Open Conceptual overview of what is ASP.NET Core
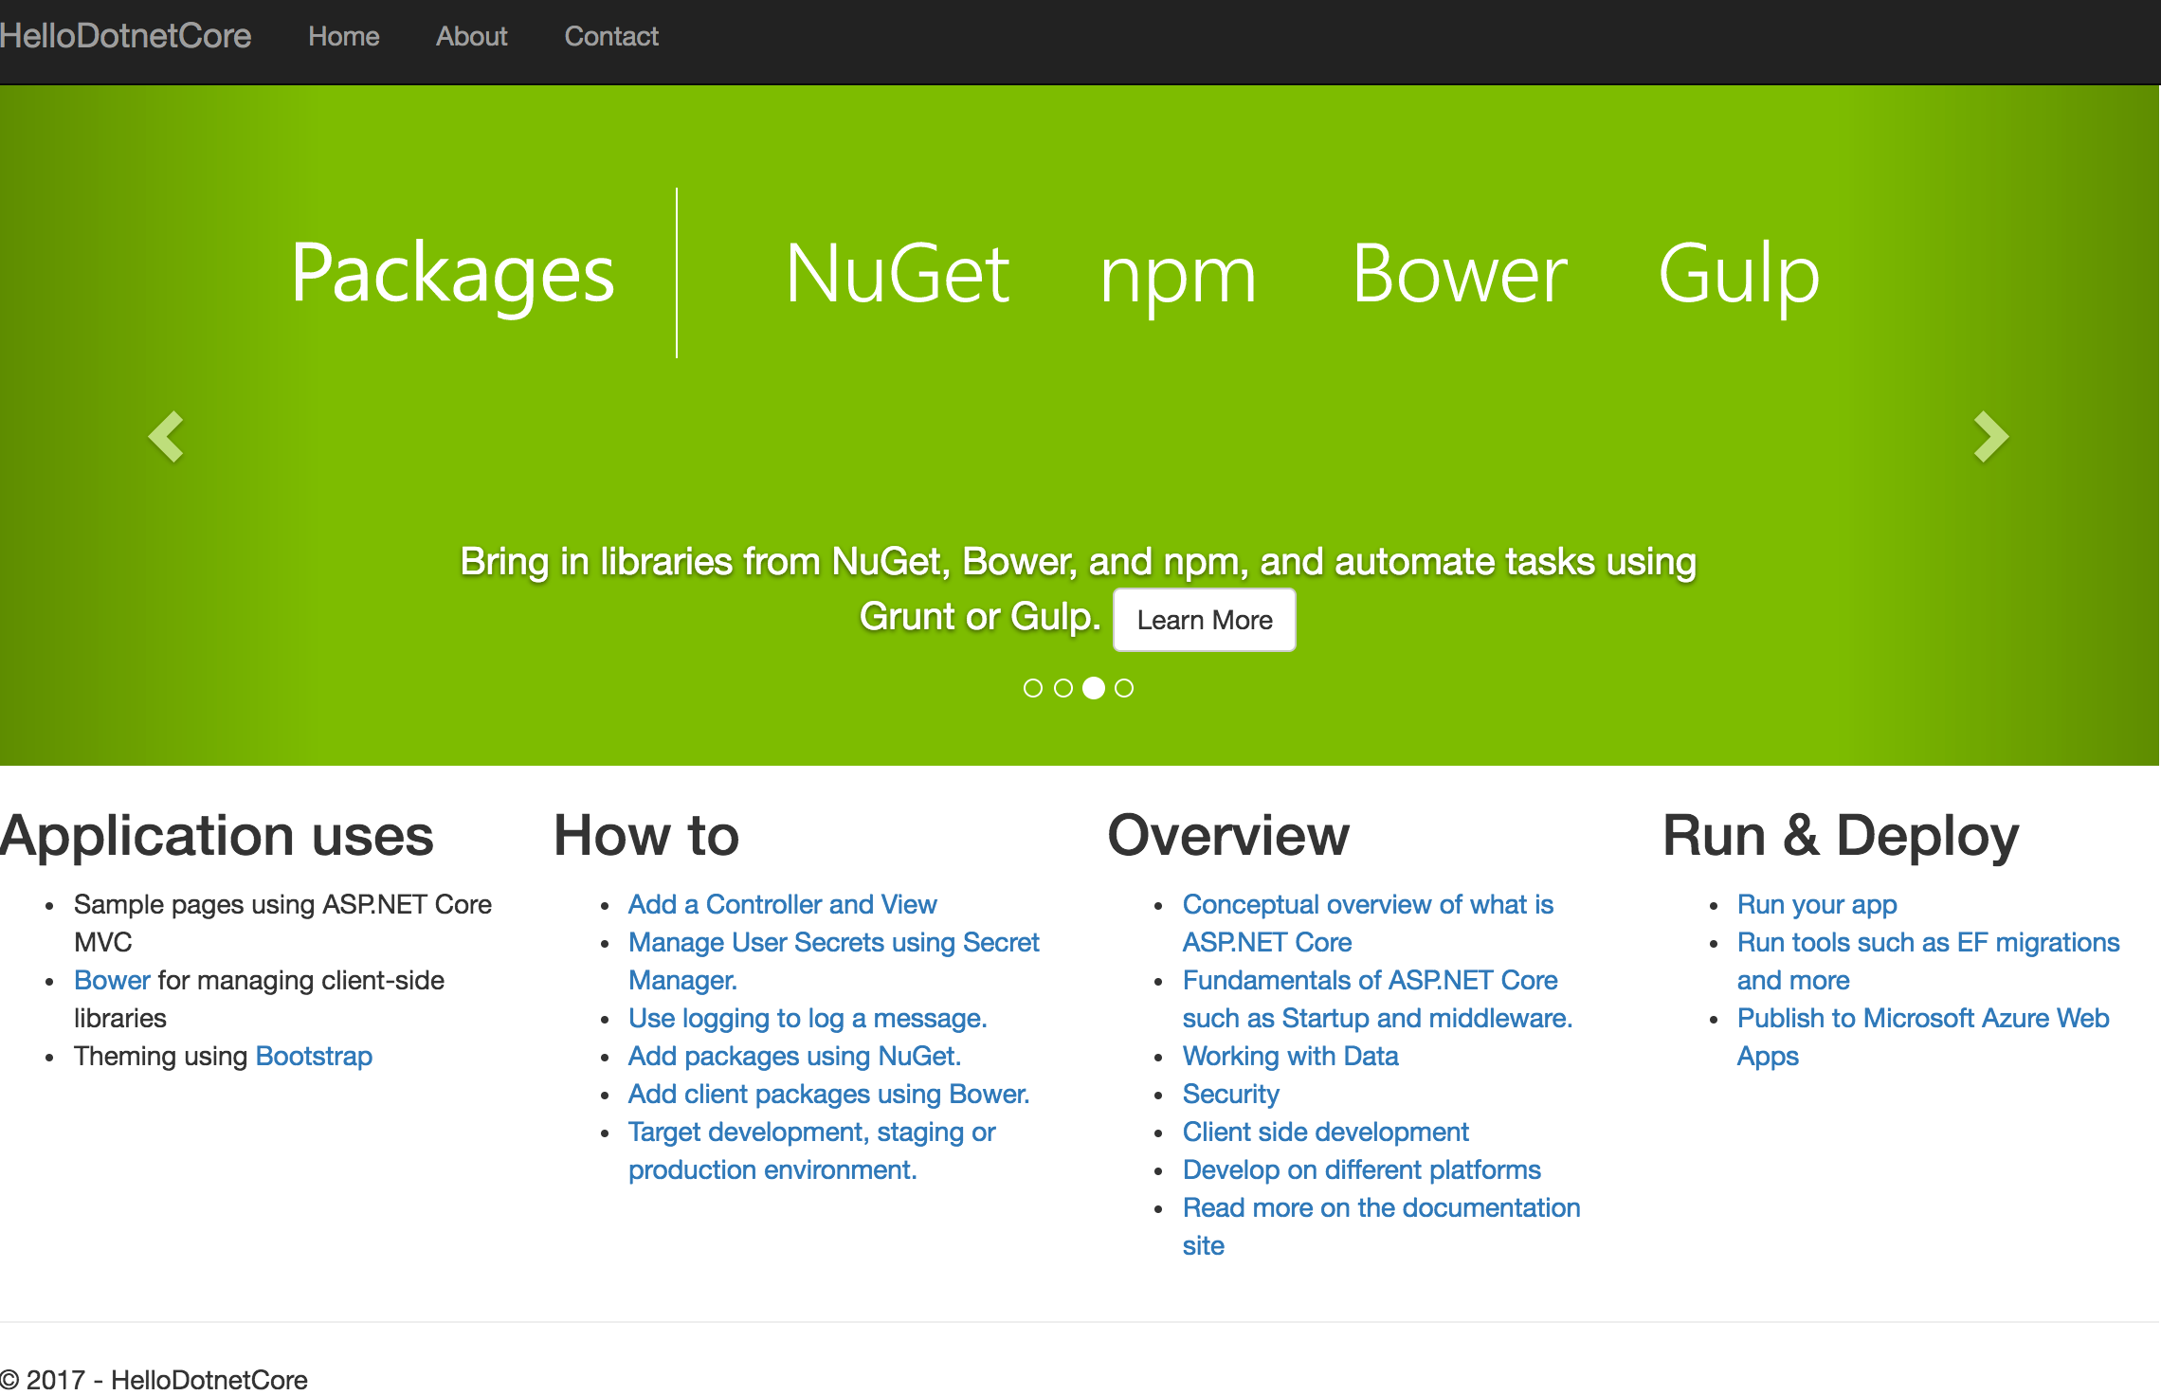This screenshot has height=1395, width=2161. click(x=1369, y=923)
